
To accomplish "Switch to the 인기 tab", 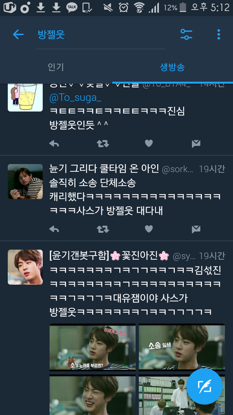I will (56, 67).
